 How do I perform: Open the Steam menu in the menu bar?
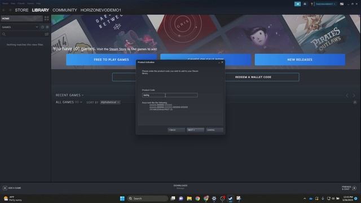point(5,3)
